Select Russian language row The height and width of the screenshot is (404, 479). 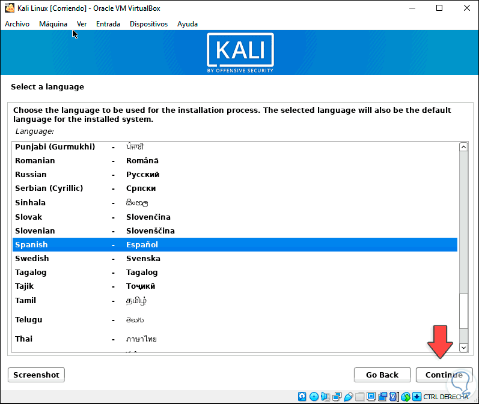click(x=235, y=175)
